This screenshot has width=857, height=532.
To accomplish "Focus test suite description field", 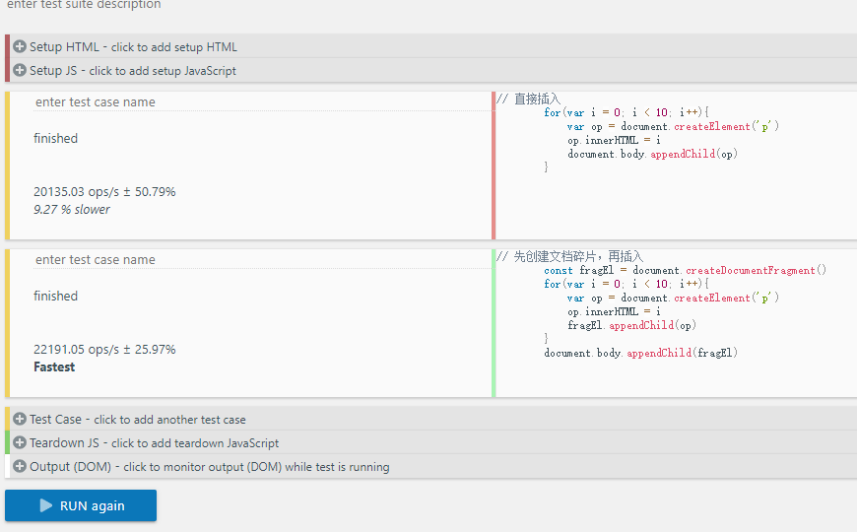I will click(84, 4).
